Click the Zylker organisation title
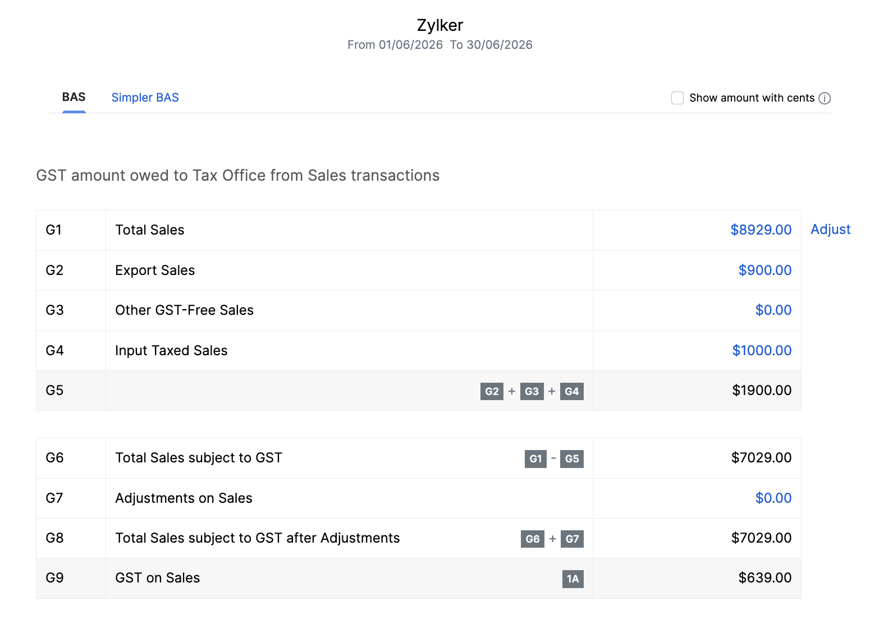 tap(440, 25)
